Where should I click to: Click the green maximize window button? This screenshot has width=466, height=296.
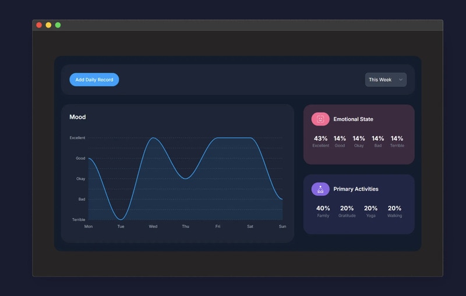pyautogui.click(x=58, y=25)
